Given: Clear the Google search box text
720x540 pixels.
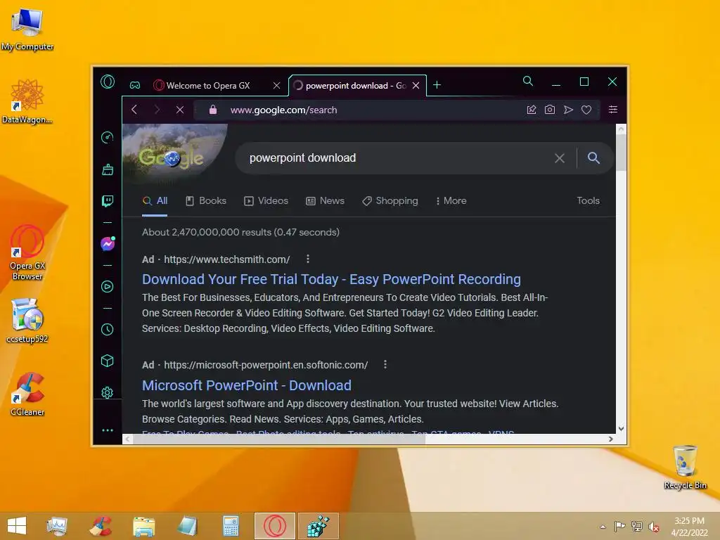Looking at the screenshot, I should (x=559, y=158).
